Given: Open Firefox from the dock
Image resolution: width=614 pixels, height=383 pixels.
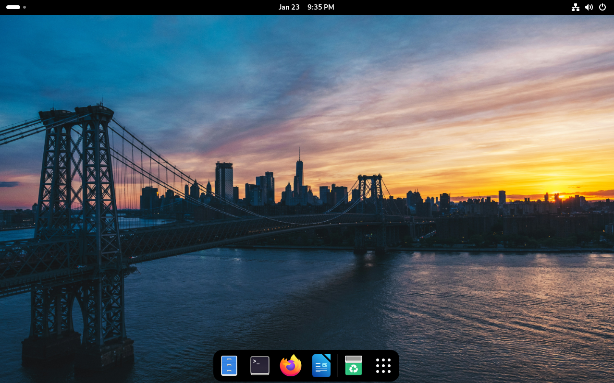Looking at the screenshot, I should click(x=290, y=365).
